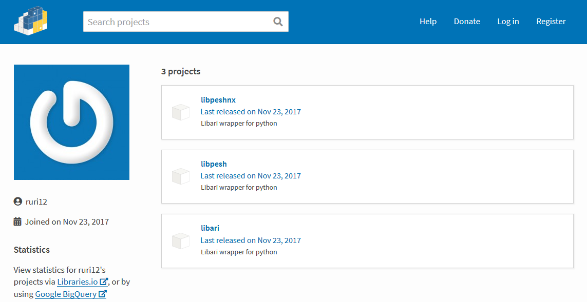Screen dimensions: 587x302
Task: Click external link icon after Google BigQuery
Action: 103,294
